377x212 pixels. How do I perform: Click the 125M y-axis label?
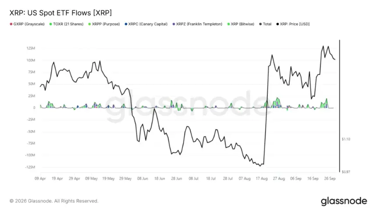31,48
